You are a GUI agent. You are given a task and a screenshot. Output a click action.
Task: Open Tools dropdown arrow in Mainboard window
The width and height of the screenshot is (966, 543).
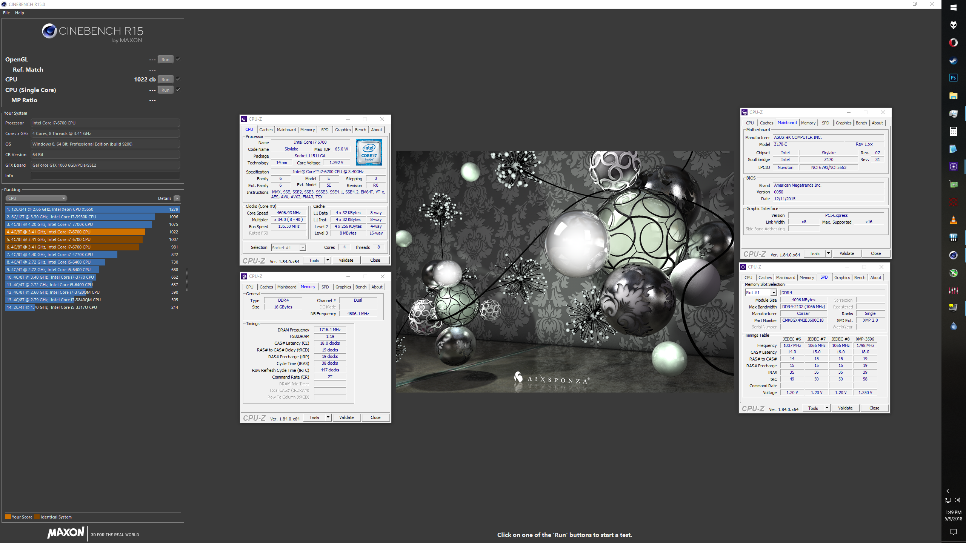(828, 253)
